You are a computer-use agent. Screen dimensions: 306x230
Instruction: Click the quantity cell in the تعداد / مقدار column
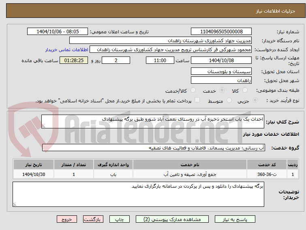(74, 174)
